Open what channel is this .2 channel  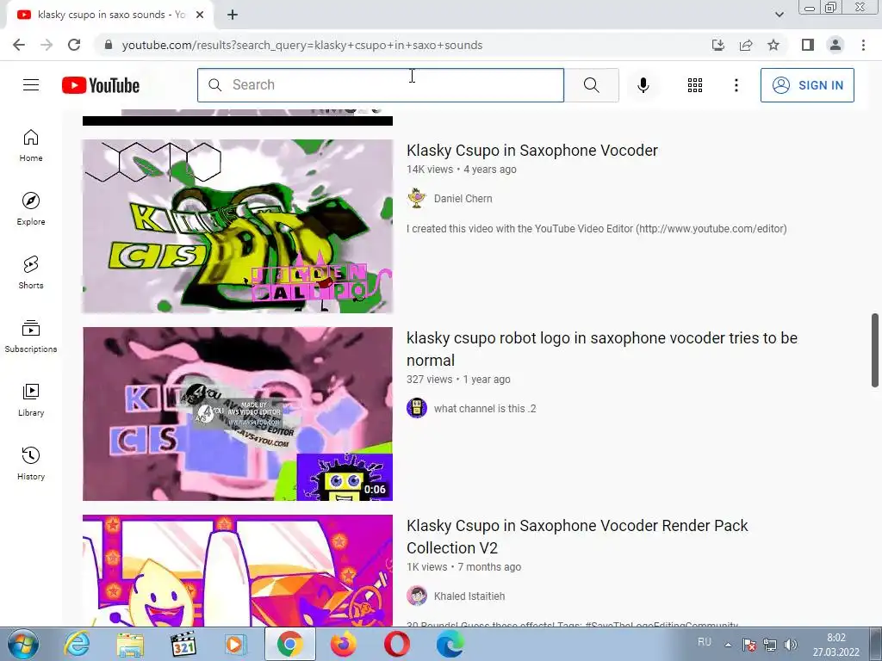click(x=485, y=409)
